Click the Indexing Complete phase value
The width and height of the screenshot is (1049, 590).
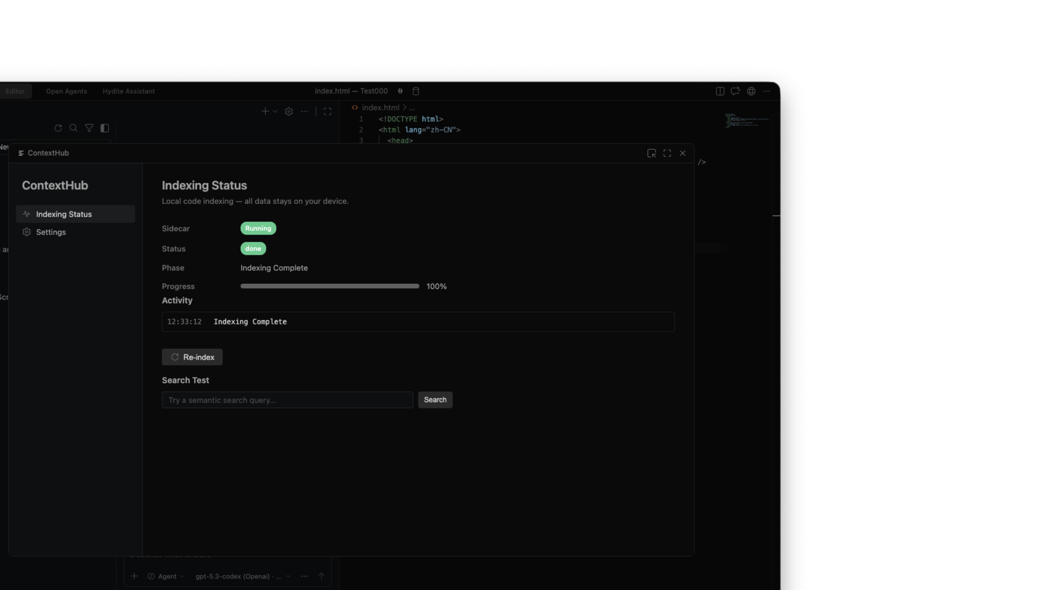[274, 268]
